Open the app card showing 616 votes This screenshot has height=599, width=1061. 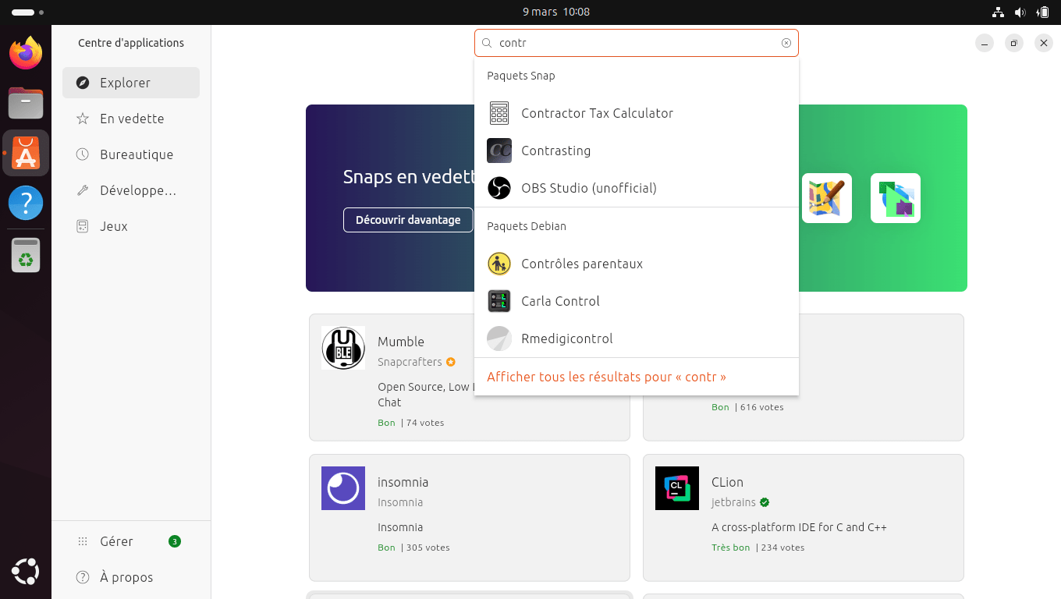pos(804,377)
